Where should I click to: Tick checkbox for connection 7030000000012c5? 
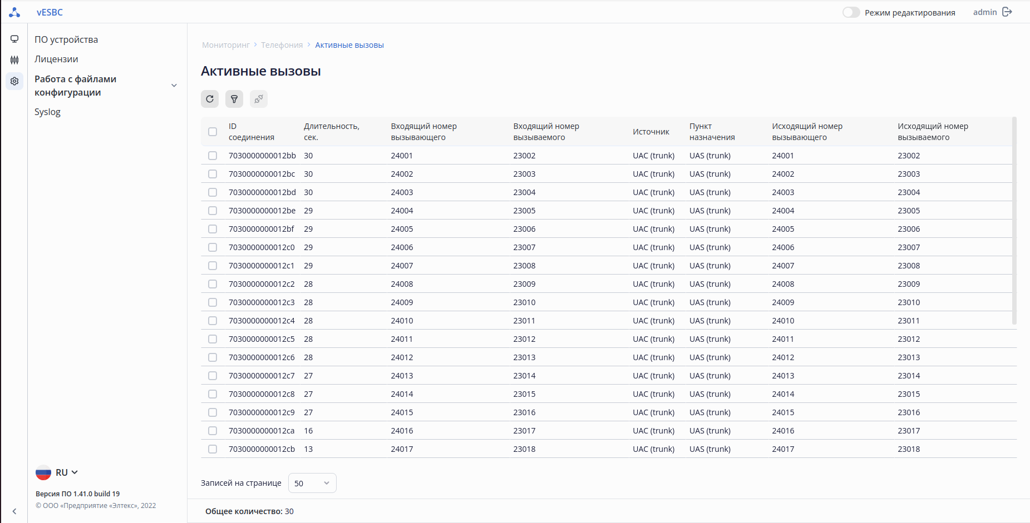pos(213,339)
